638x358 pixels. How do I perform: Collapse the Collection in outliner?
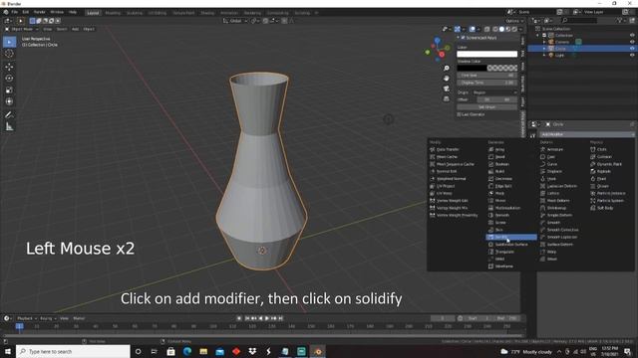(x=538, y=36)
